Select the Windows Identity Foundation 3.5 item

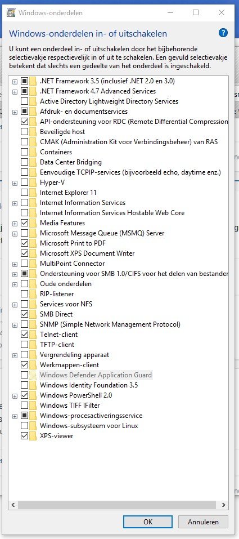pyautogui.click(x=89, y=385)
